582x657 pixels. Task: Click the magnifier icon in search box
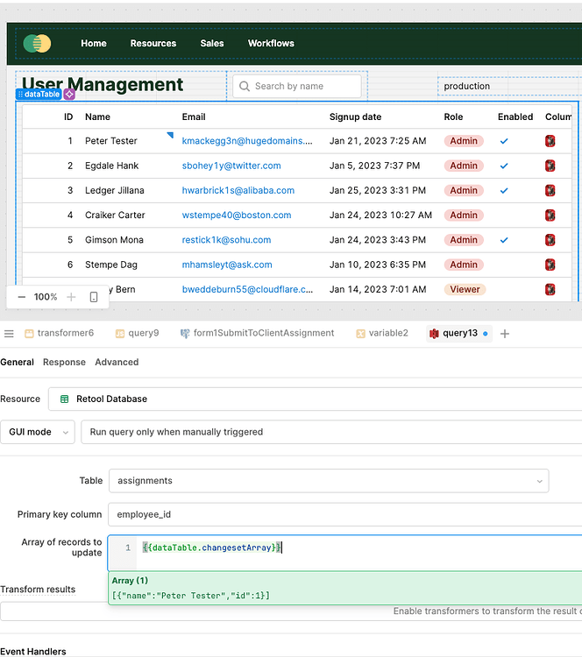244,86
